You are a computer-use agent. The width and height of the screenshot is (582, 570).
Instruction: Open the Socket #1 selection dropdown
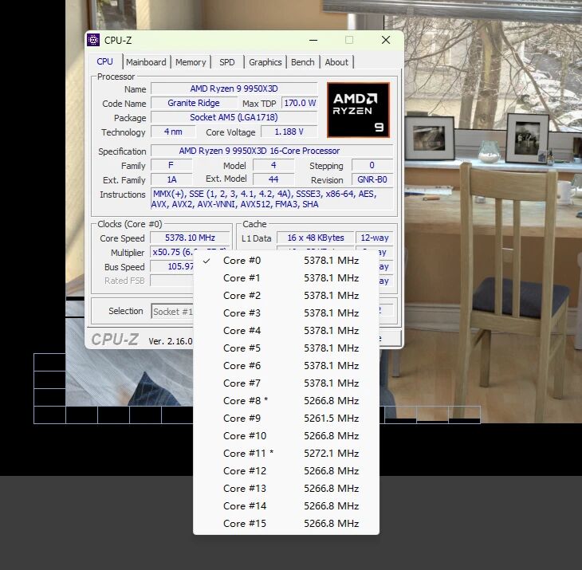coord(172,312)
